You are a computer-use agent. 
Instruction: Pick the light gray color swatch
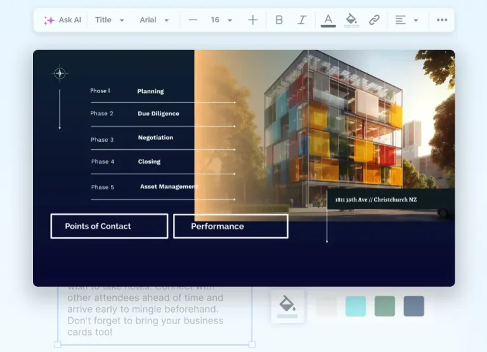[327, 306]
